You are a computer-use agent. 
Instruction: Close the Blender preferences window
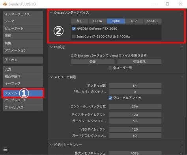[181, 4]
